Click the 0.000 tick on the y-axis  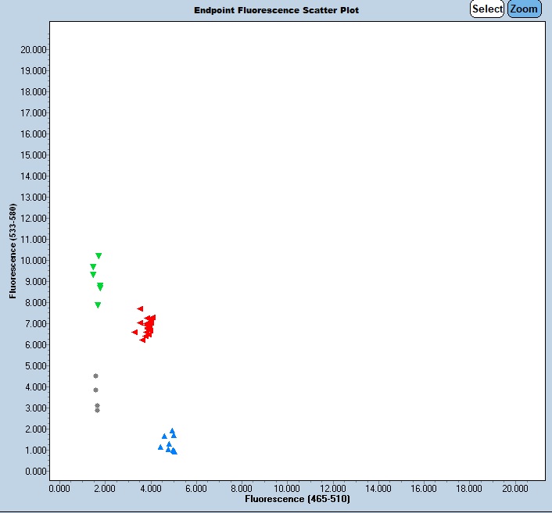(37, 472)
